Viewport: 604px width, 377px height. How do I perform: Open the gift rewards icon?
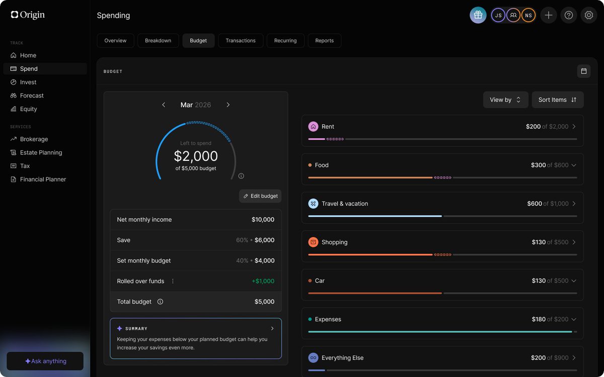coord(478,15)
